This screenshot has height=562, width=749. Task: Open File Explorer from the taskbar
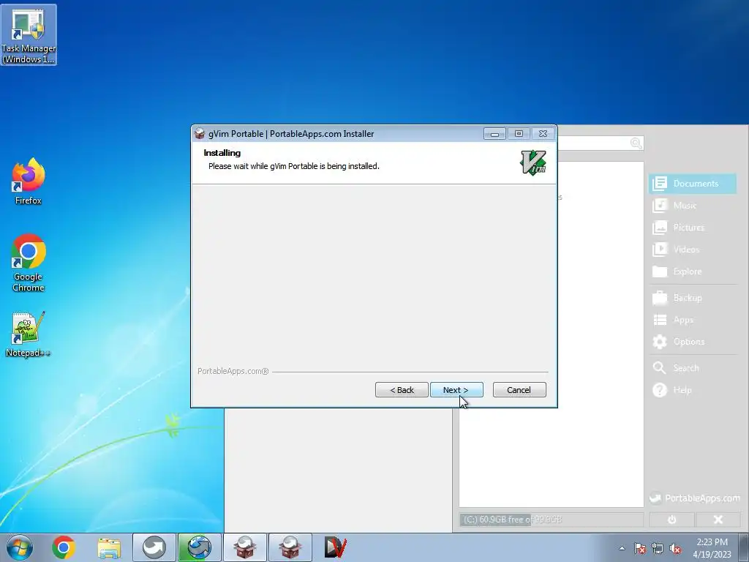coord(109,547)
